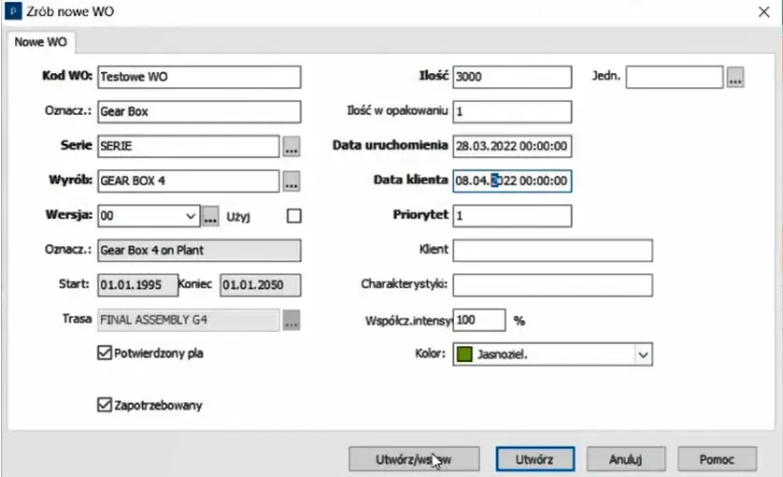Click the Anuluj cancel button

[x=626, y=459]
